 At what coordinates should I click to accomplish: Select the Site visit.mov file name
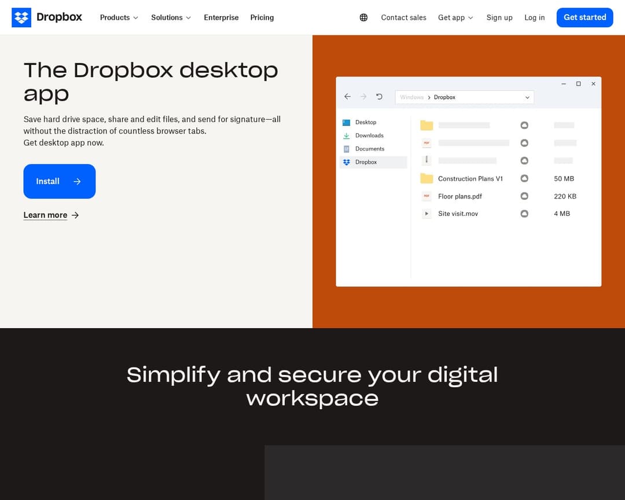458,214
